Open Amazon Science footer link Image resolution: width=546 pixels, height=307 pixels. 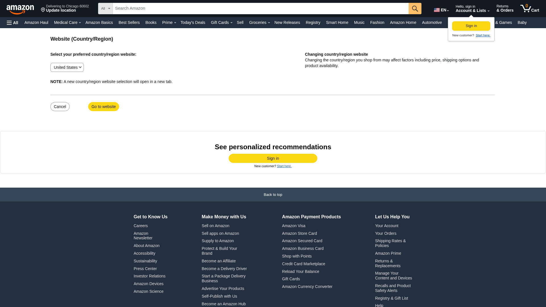(x=148, y=291)
